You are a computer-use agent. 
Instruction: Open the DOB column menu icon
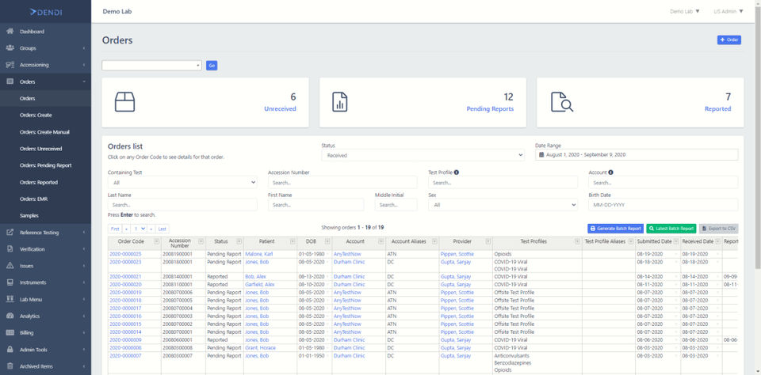327,241
